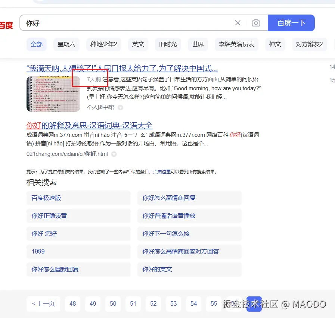
Task: Open the 全部 results tab
Action: pos(36,44)
